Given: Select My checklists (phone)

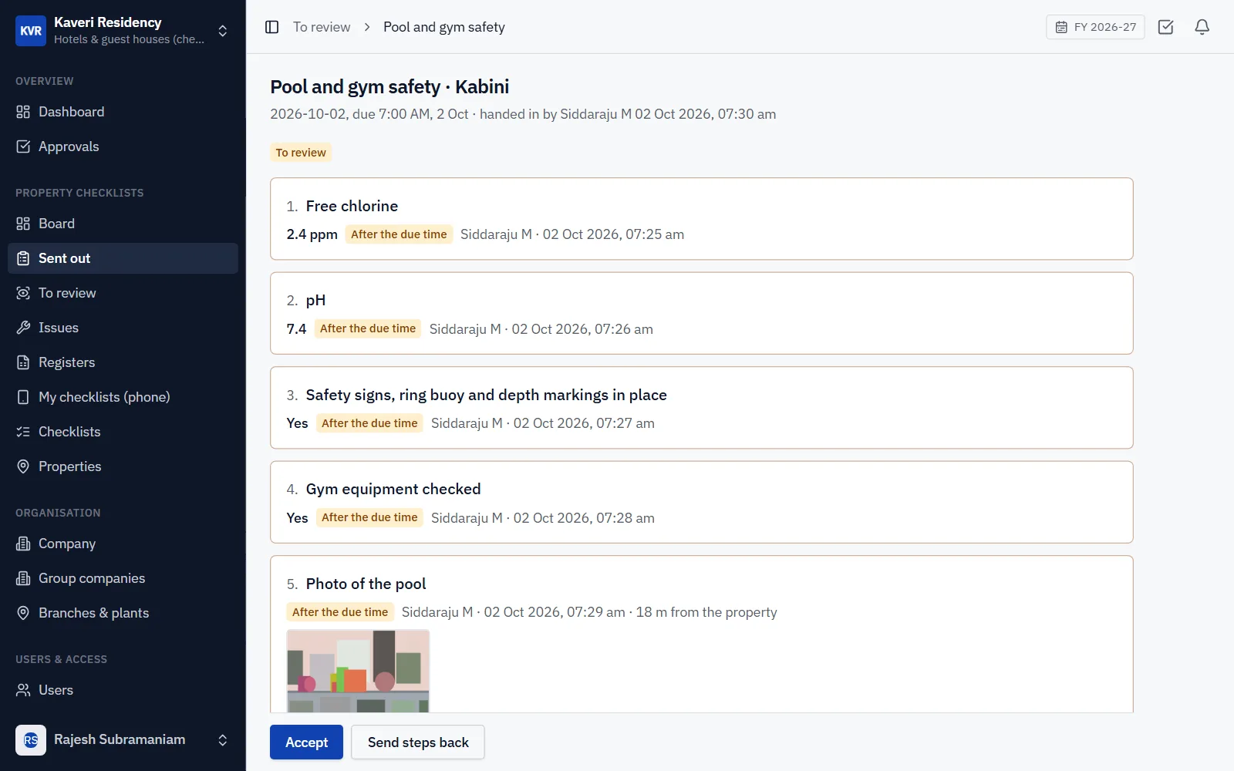Looking at the screenshot, I should pos(123,397).
